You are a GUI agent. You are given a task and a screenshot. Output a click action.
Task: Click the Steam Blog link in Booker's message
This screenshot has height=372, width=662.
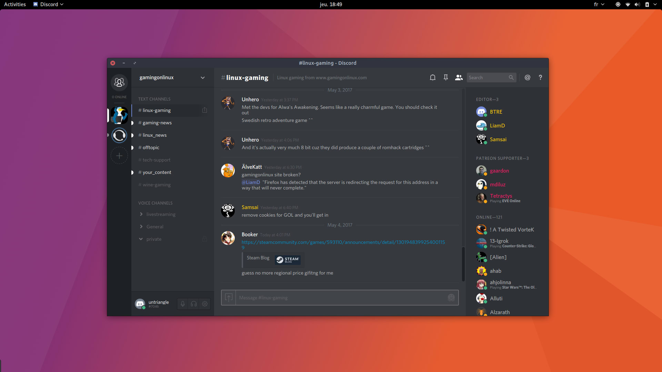pos(258,258)
